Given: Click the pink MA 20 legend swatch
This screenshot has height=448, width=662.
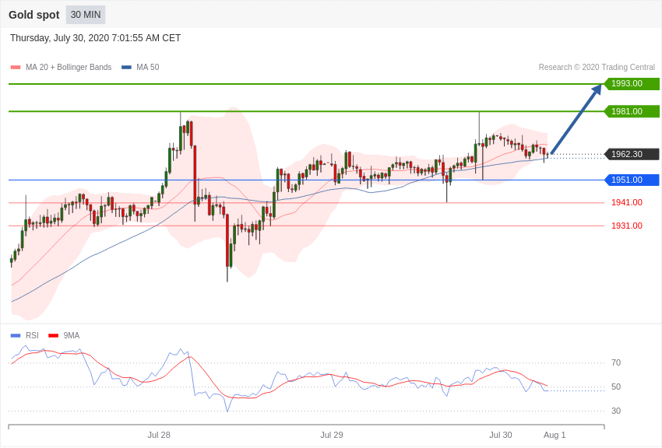Looking at the screenshot, I should 16,67.
